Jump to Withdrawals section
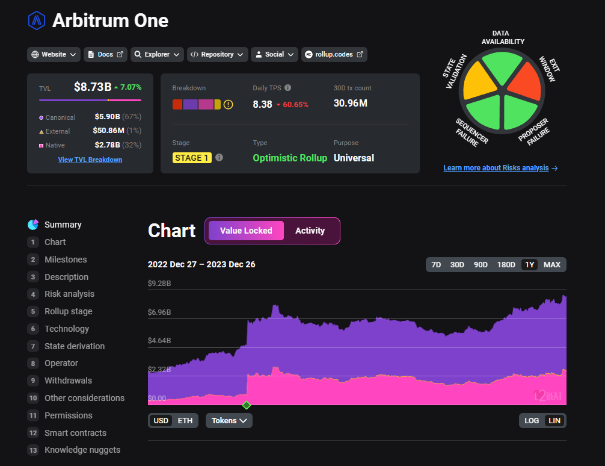Viewport: 605px width, 466px height. coord(69,381)
